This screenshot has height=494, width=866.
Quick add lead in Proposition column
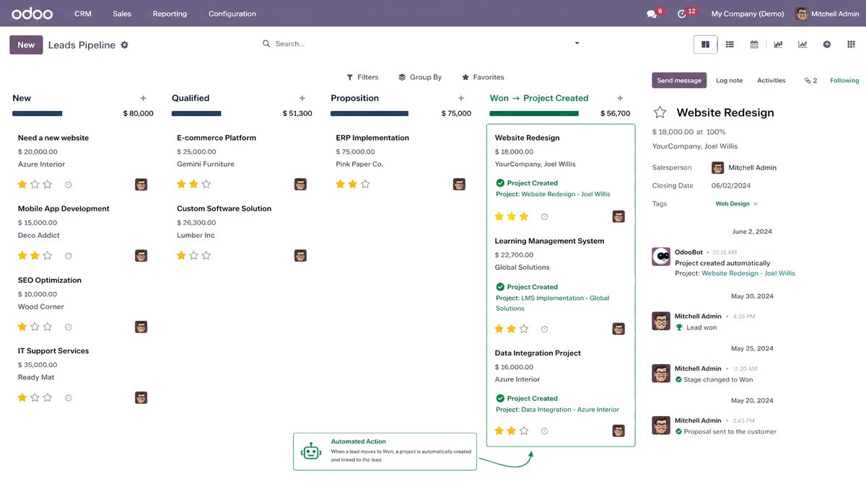click(x=461, y=98)
